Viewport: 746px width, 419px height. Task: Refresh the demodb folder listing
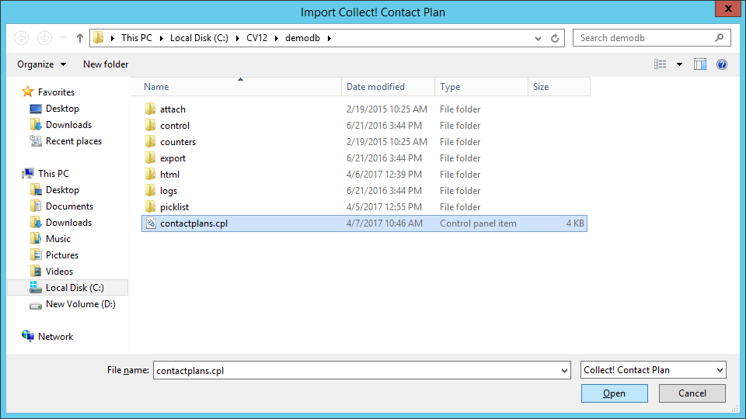click(555, 39)
